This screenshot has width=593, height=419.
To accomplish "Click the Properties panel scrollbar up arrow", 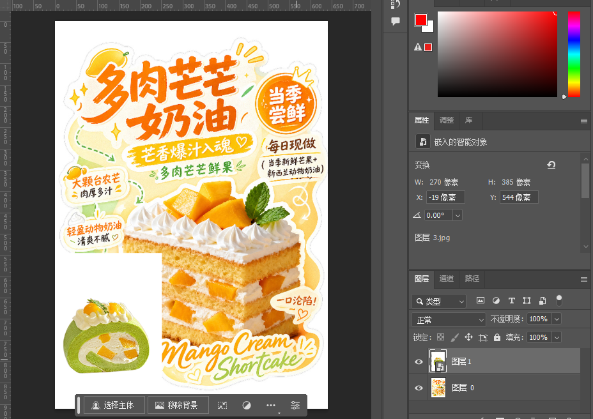I will tap(585, 159).
